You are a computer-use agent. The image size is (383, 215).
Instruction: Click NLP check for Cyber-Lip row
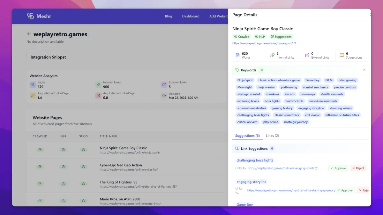63,167
